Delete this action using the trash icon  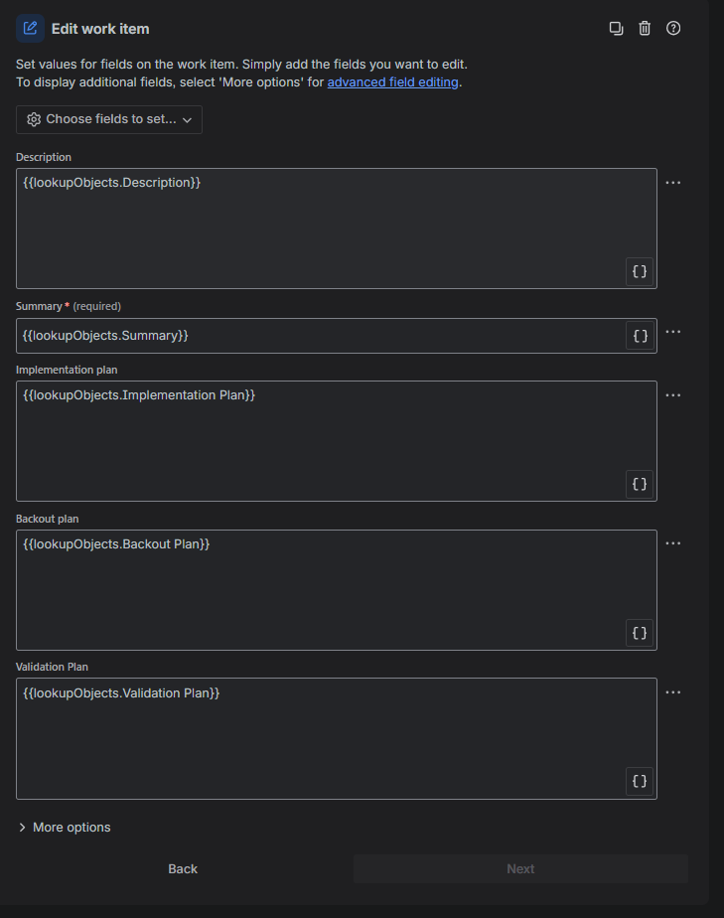tap(645, 28)
